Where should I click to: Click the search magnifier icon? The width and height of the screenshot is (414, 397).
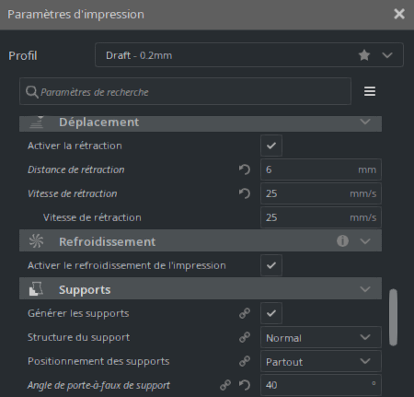pyautogui.click(x=31, y=91)
